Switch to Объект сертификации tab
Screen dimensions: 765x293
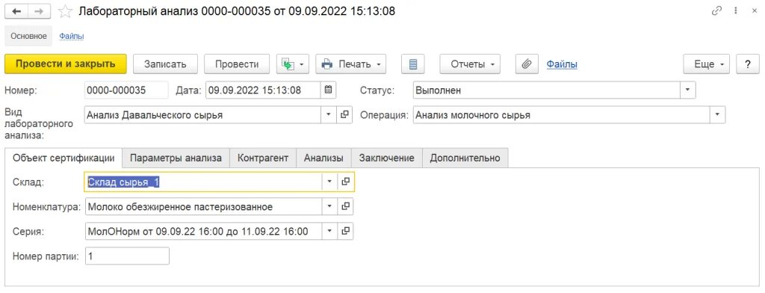tap(64, 158)
